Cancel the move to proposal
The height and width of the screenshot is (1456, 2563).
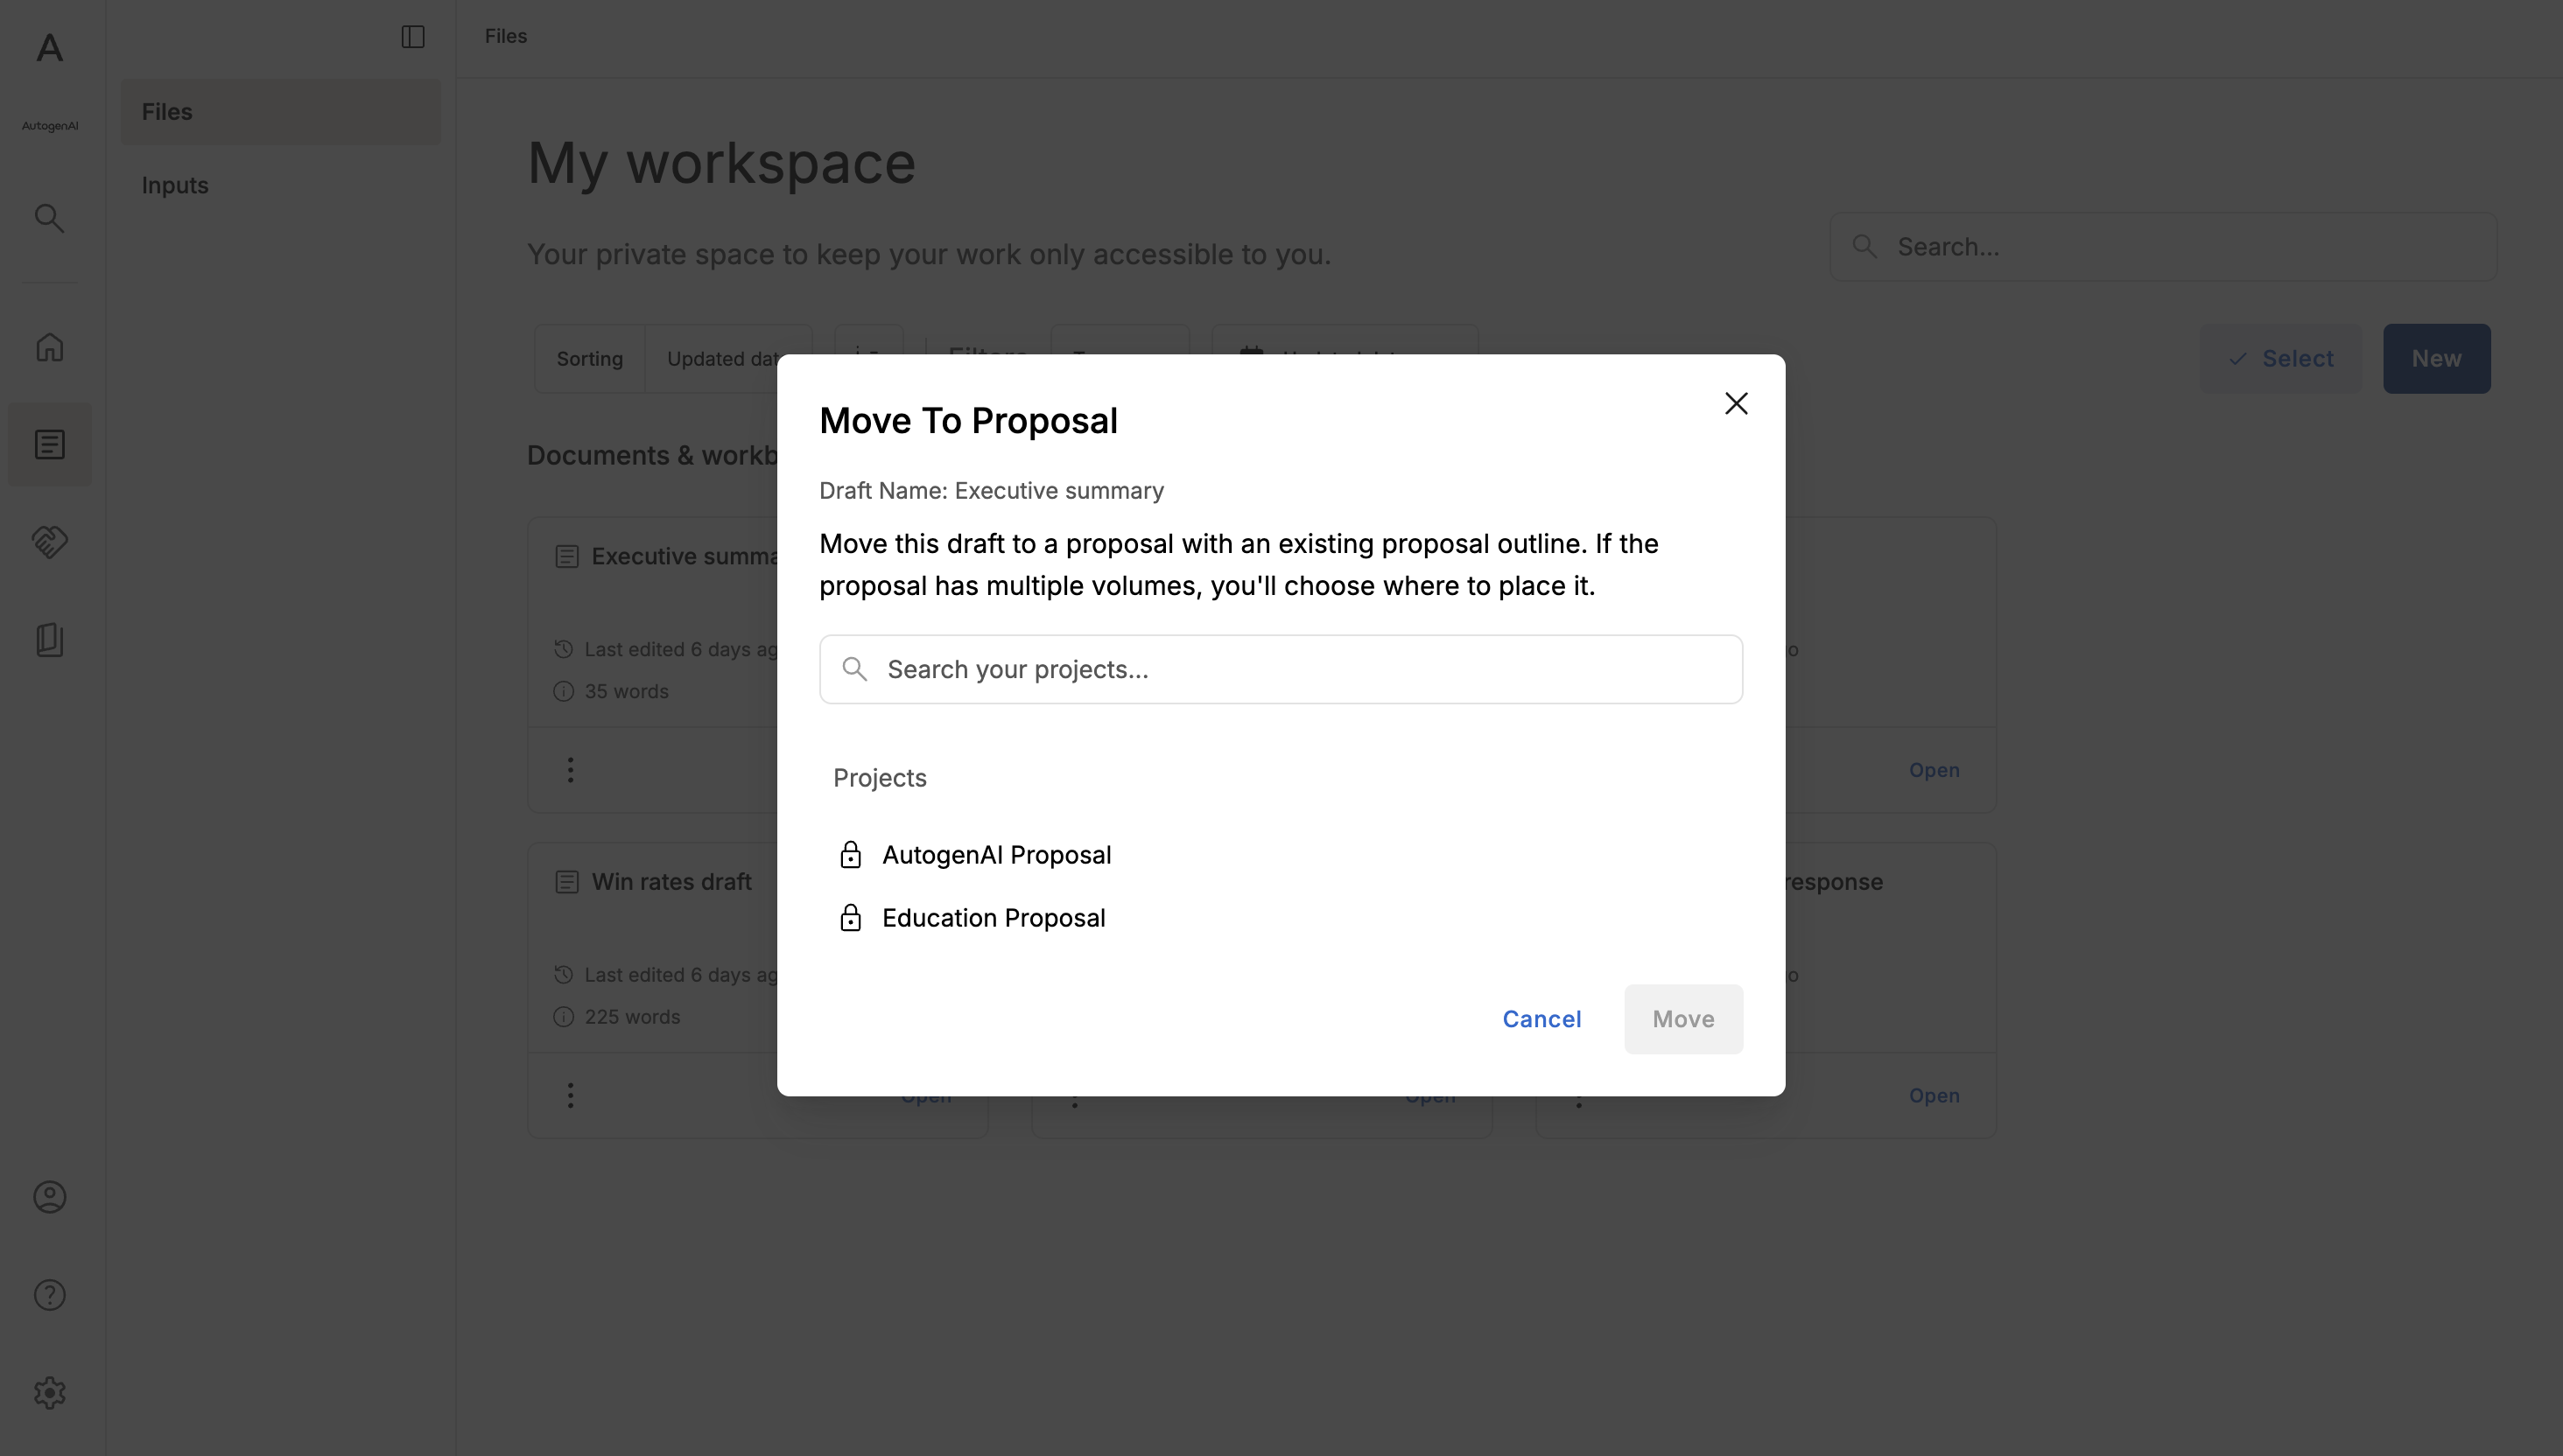[x=1541, y=1019]
